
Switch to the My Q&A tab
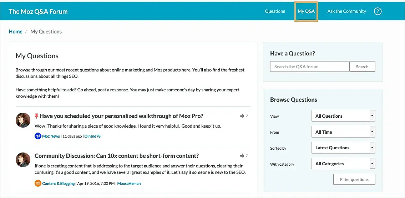(306, 11)
